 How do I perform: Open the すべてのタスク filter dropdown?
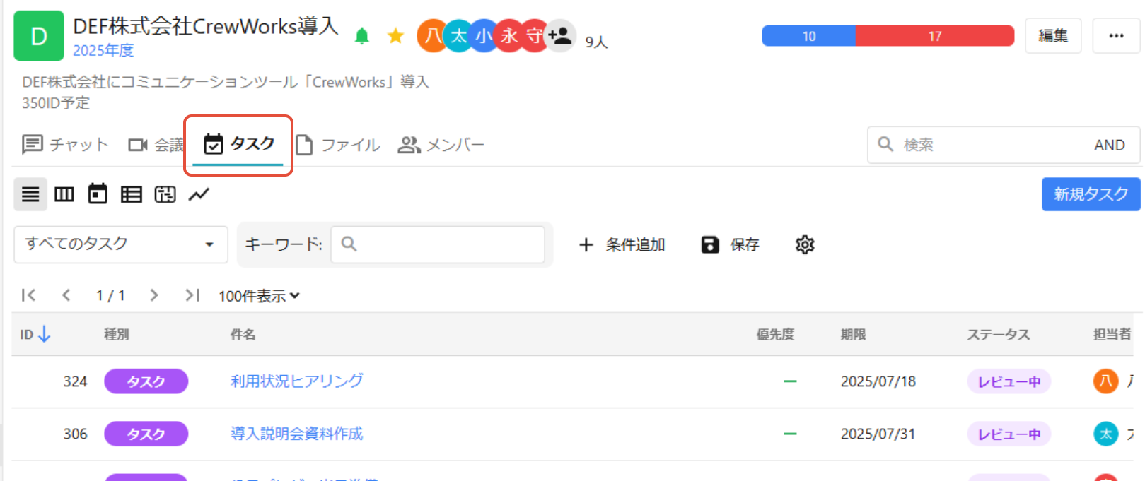(x=121, y=244)
